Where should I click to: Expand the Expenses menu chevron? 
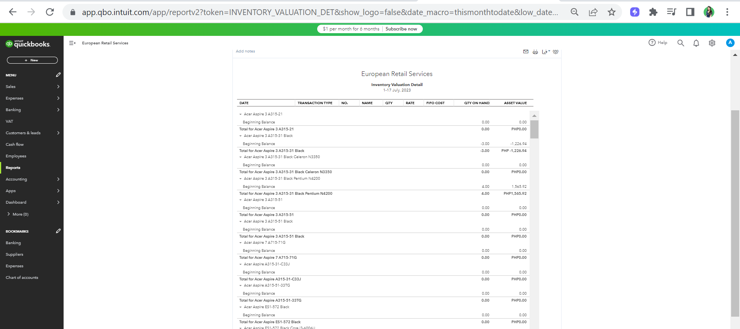point(58,98)
